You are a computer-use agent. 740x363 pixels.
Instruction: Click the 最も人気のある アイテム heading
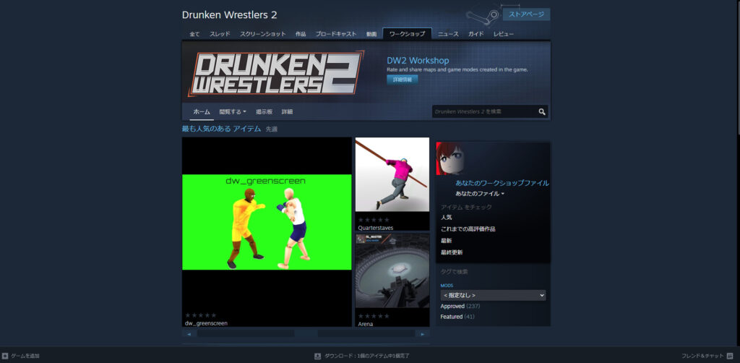tap(221, 129)
